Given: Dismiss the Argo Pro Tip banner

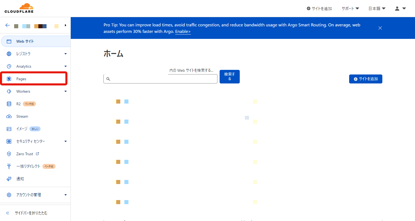Looking at the screenshot, I should coord(380,28).
